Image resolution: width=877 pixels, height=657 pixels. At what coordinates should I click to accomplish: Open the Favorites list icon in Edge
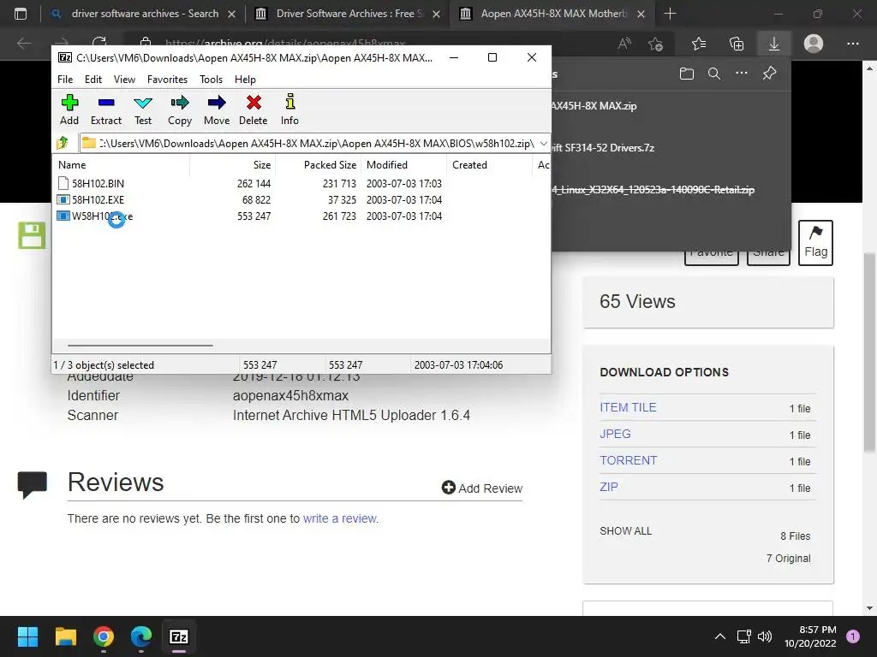pos(699,44)
